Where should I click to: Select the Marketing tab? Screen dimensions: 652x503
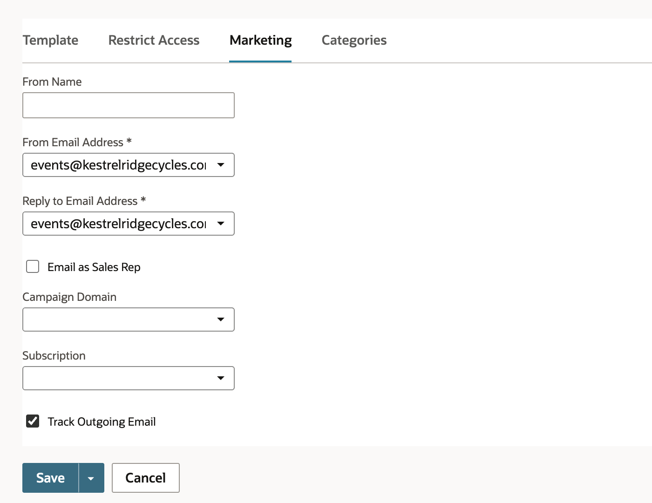click(x=260, y=41)
